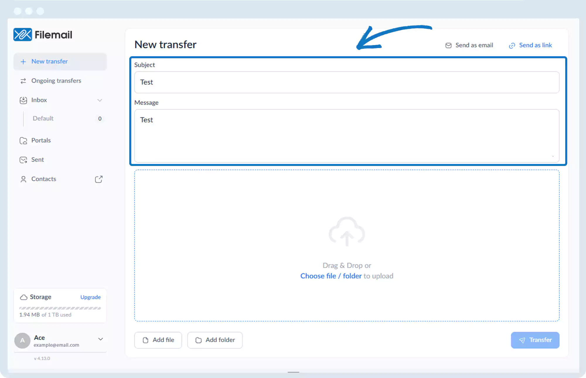Click the Portals folder icon
This screenshot has width=586, height=378.
point(23,141)
